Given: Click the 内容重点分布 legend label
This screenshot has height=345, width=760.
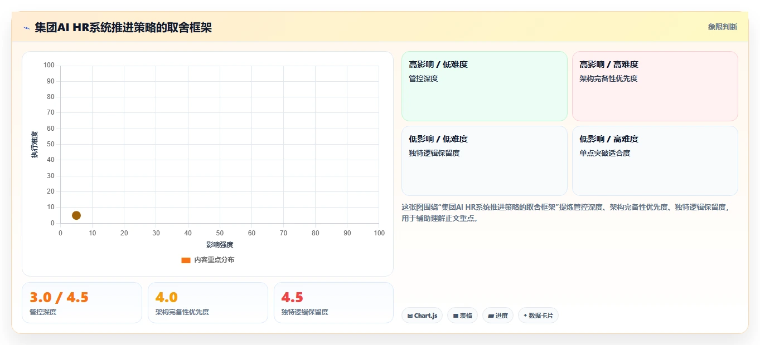Looking at the screenshot, I should (x=214, y=260).
